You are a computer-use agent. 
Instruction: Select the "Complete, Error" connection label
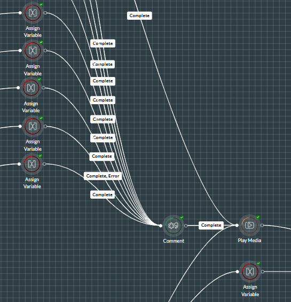[103, 176]
